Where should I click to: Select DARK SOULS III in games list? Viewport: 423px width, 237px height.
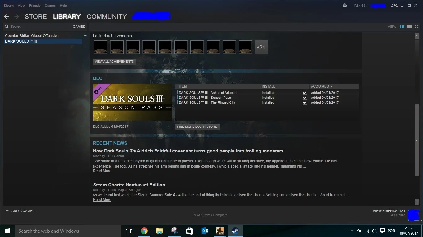[43, 41]
